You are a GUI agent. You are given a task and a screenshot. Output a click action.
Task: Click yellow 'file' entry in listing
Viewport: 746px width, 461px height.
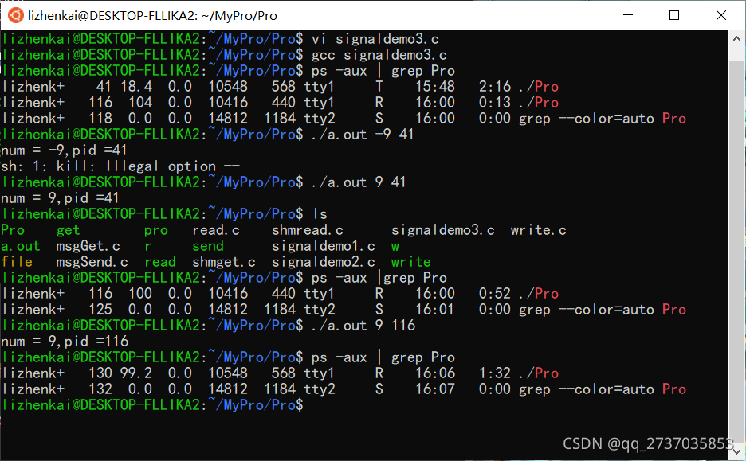click(x=17, y=262)
